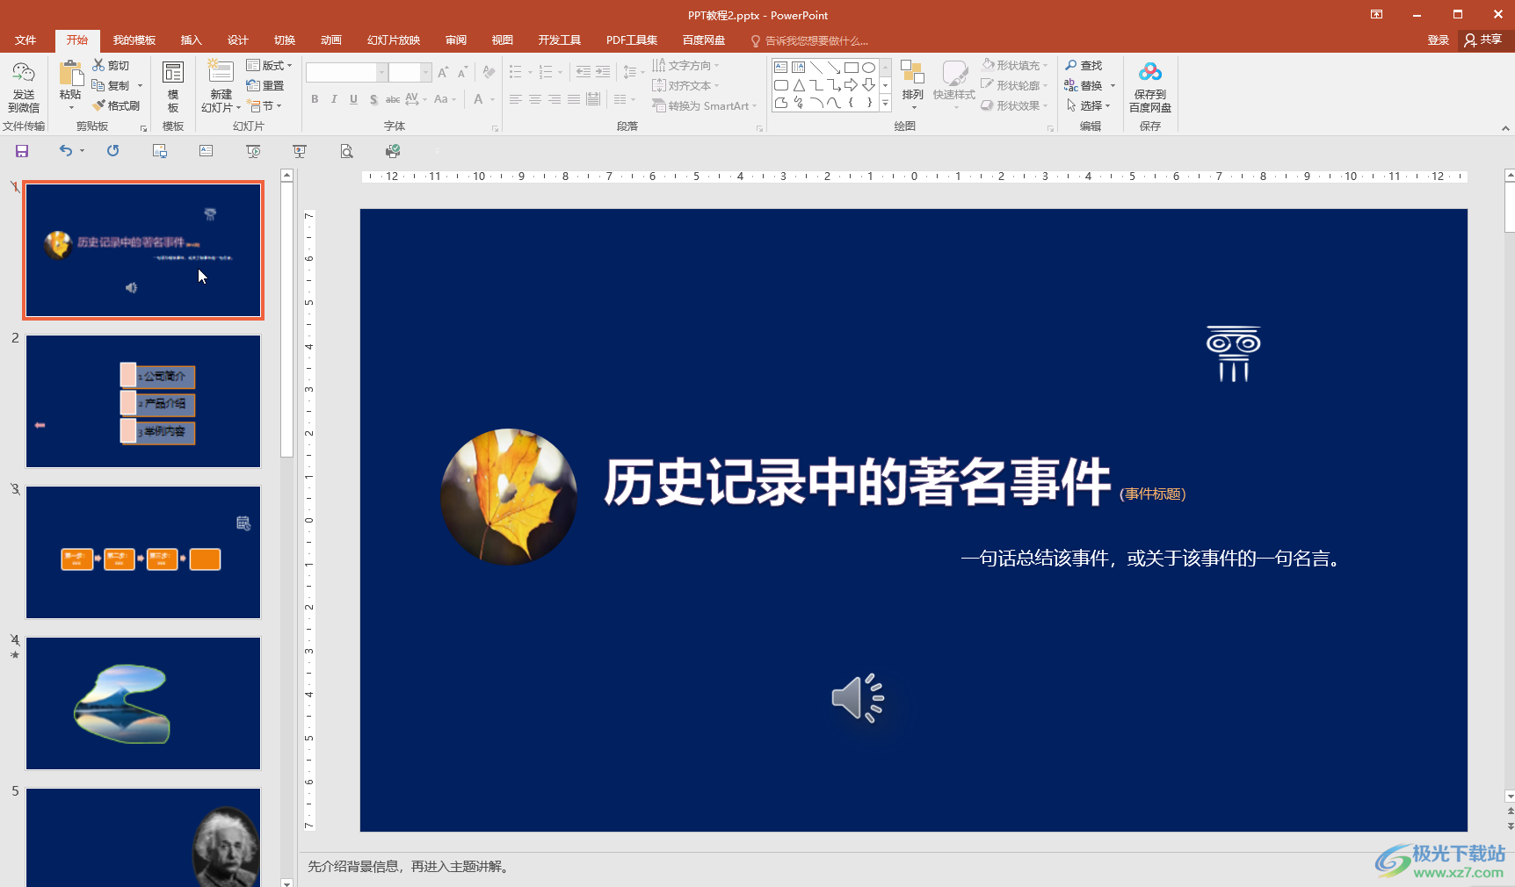The height and width of the screenshot is (887, 1515).
Task: Switch to the Design (设计) tab
Action: coord(238,40)
